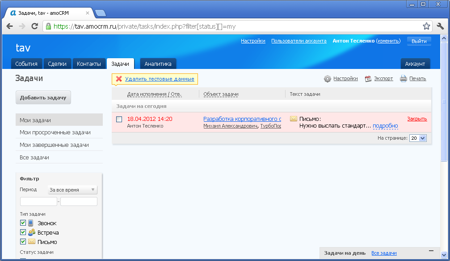Click the изменить link near user name
The width and height of the screenshot is (450, 261).
pyautogui.click(x=388, y=41)
